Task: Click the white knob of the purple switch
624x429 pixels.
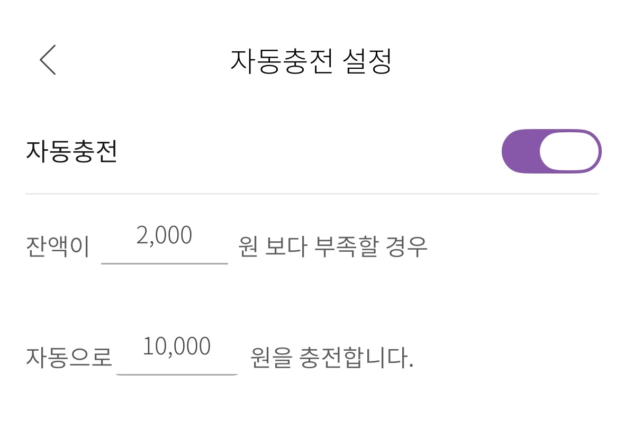Action: click(x=569, y=151)
